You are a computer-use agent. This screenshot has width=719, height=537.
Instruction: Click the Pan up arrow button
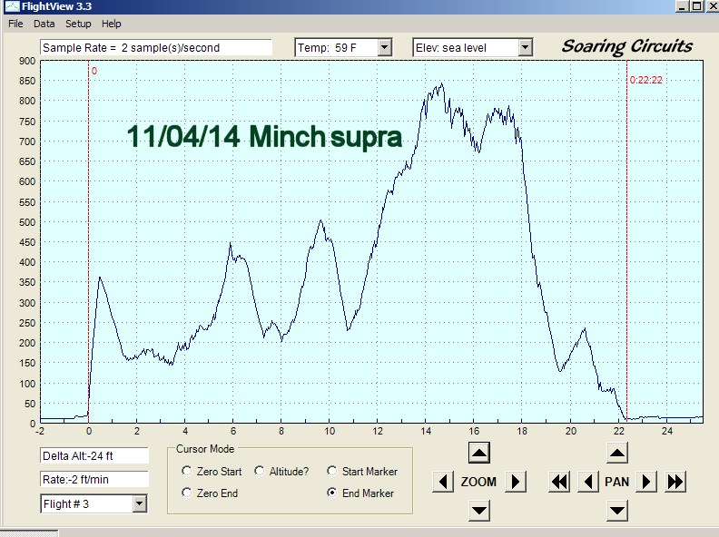617,453
